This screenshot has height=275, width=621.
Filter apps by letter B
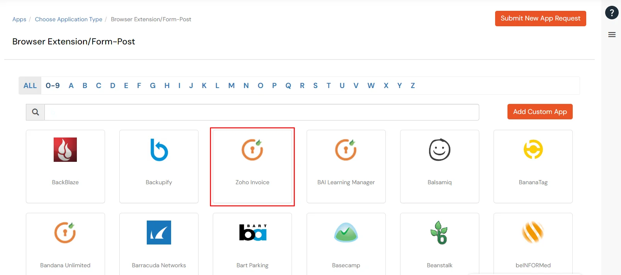[85, 86]
